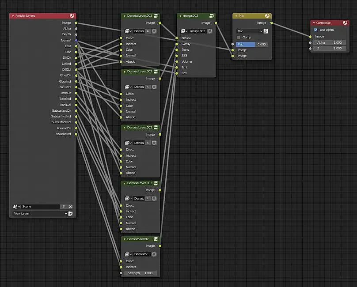Toggle the include-alpha icon next to Mix blend type
357x287 pixels.
[266, 31]
